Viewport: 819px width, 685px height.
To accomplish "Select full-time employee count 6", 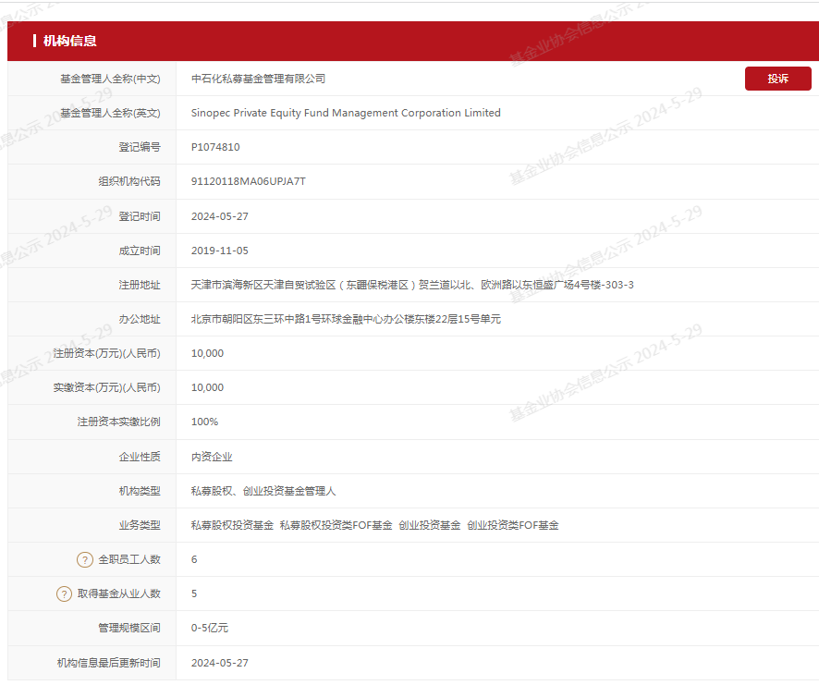I will (194, 559).
